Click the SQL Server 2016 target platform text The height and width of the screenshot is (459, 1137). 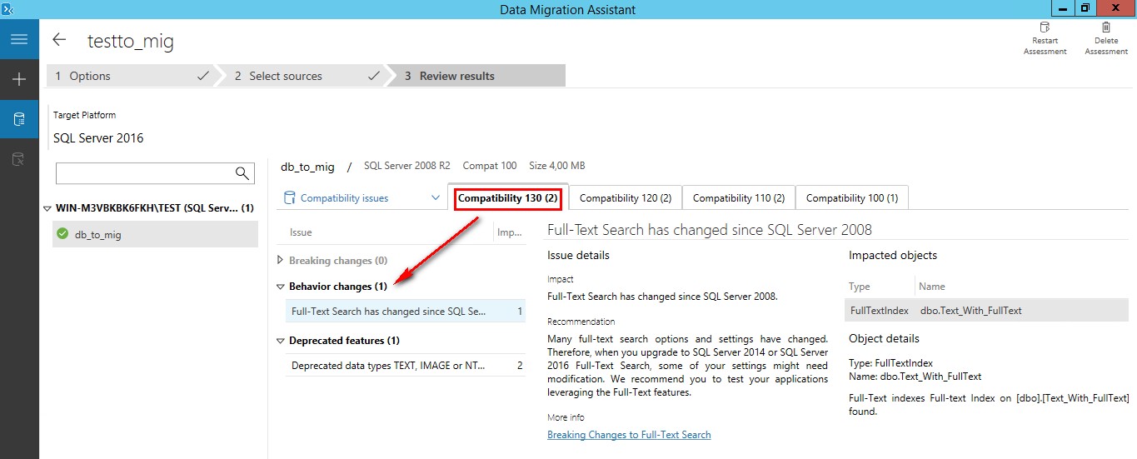(98, 138)
